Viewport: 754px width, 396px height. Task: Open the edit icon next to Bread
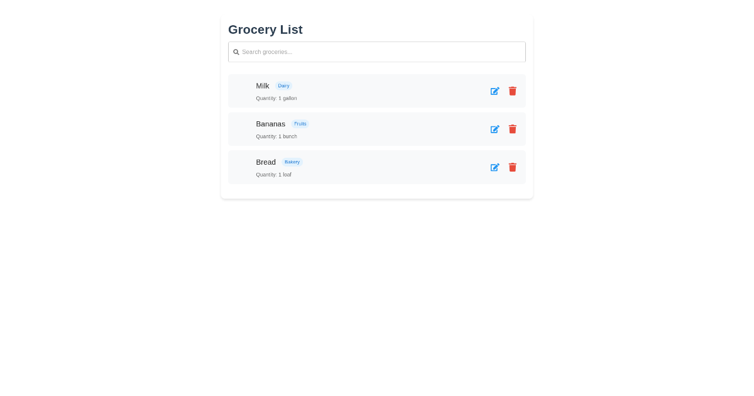(495, 167)
